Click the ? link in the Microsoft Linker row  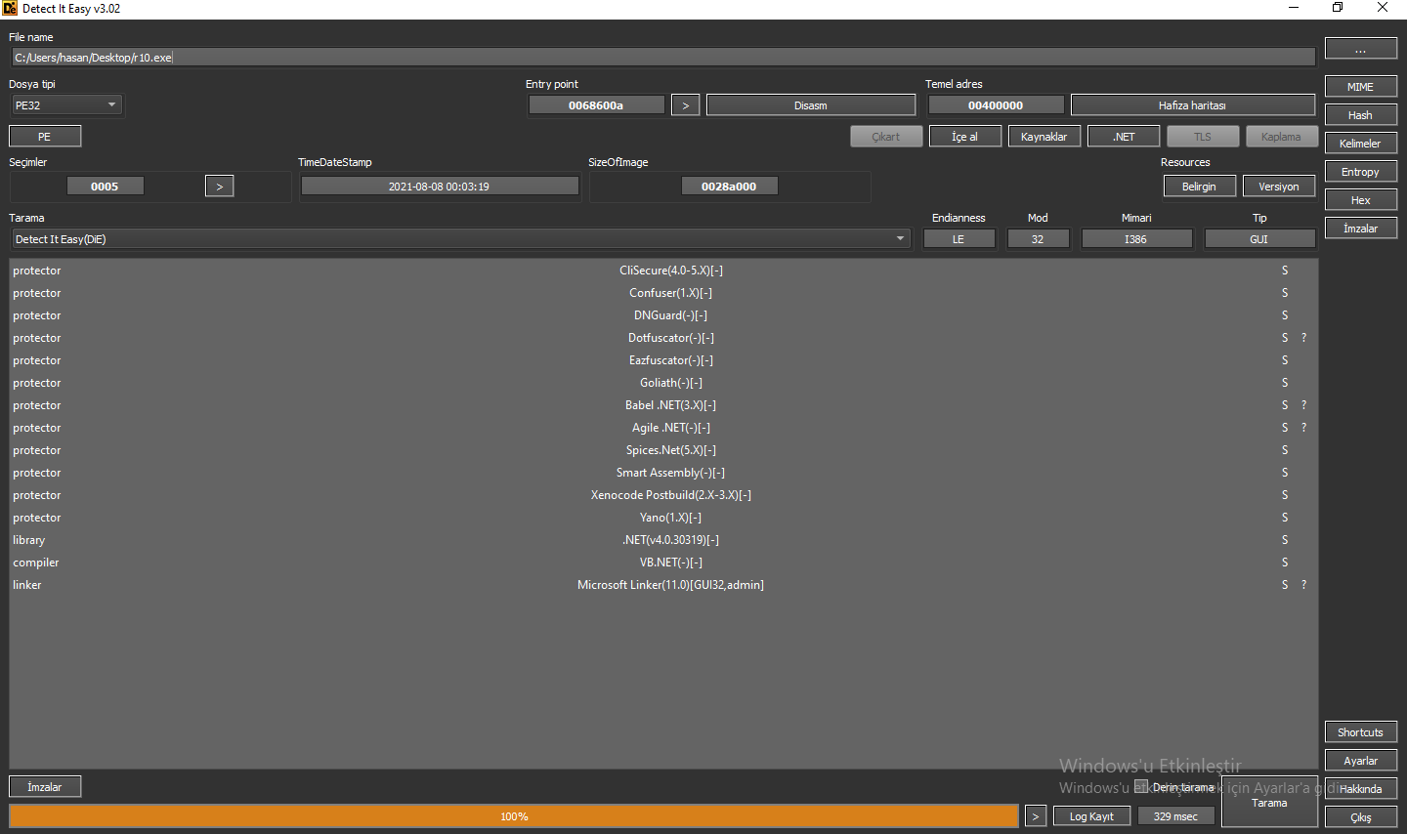click(x=1303, y=585)
